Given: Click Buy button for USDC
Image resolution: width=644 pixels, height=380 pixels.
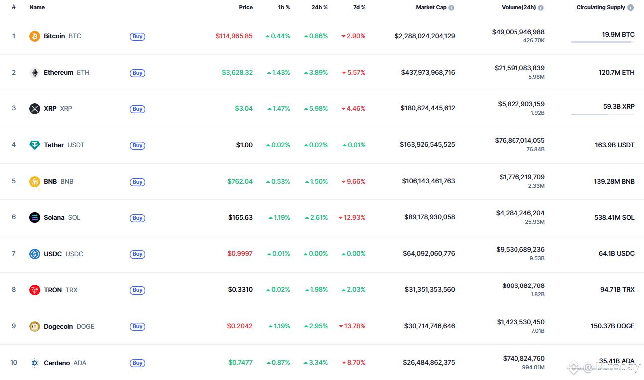Looking at the screenshot, I should pos(138,254).
